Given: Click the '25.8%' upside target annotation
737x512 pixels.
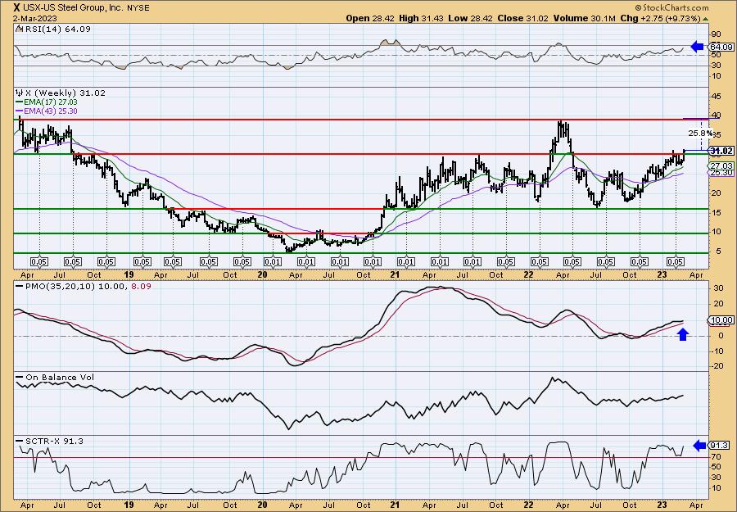Looking at the screenshot, I should 700,134.
